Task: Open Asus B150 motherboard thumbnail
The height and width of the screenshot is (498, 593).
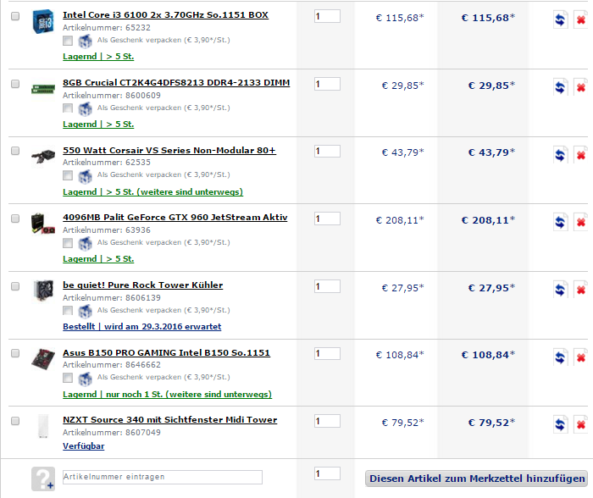Action: coord(42,358)
